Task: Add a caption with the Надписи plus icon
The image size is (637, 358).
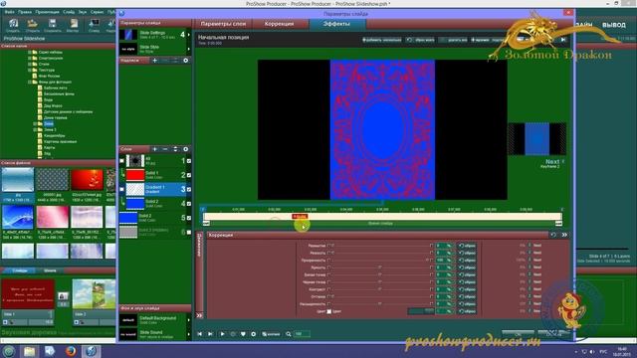Action: [x=155, y=60]
